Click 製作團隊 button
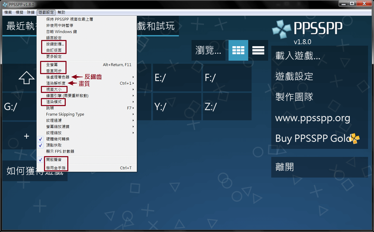This screenshot has width=374, height=232. (x=319, y=97)
